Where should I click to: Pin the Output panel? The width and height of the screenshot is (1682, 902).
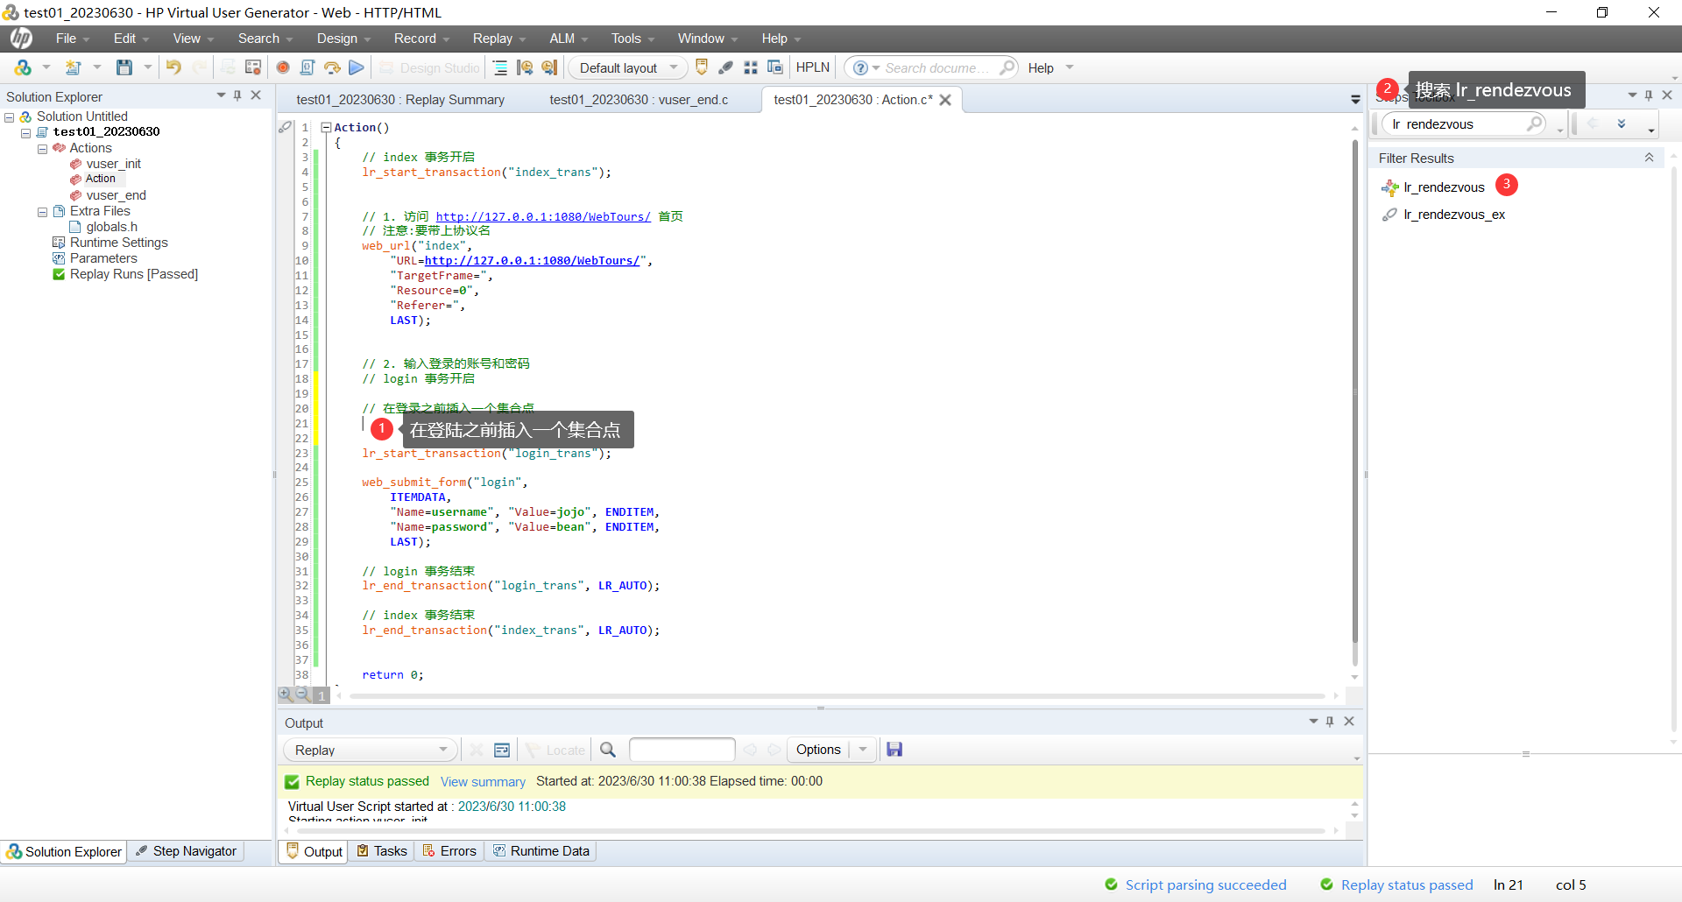pos(1330,722)
